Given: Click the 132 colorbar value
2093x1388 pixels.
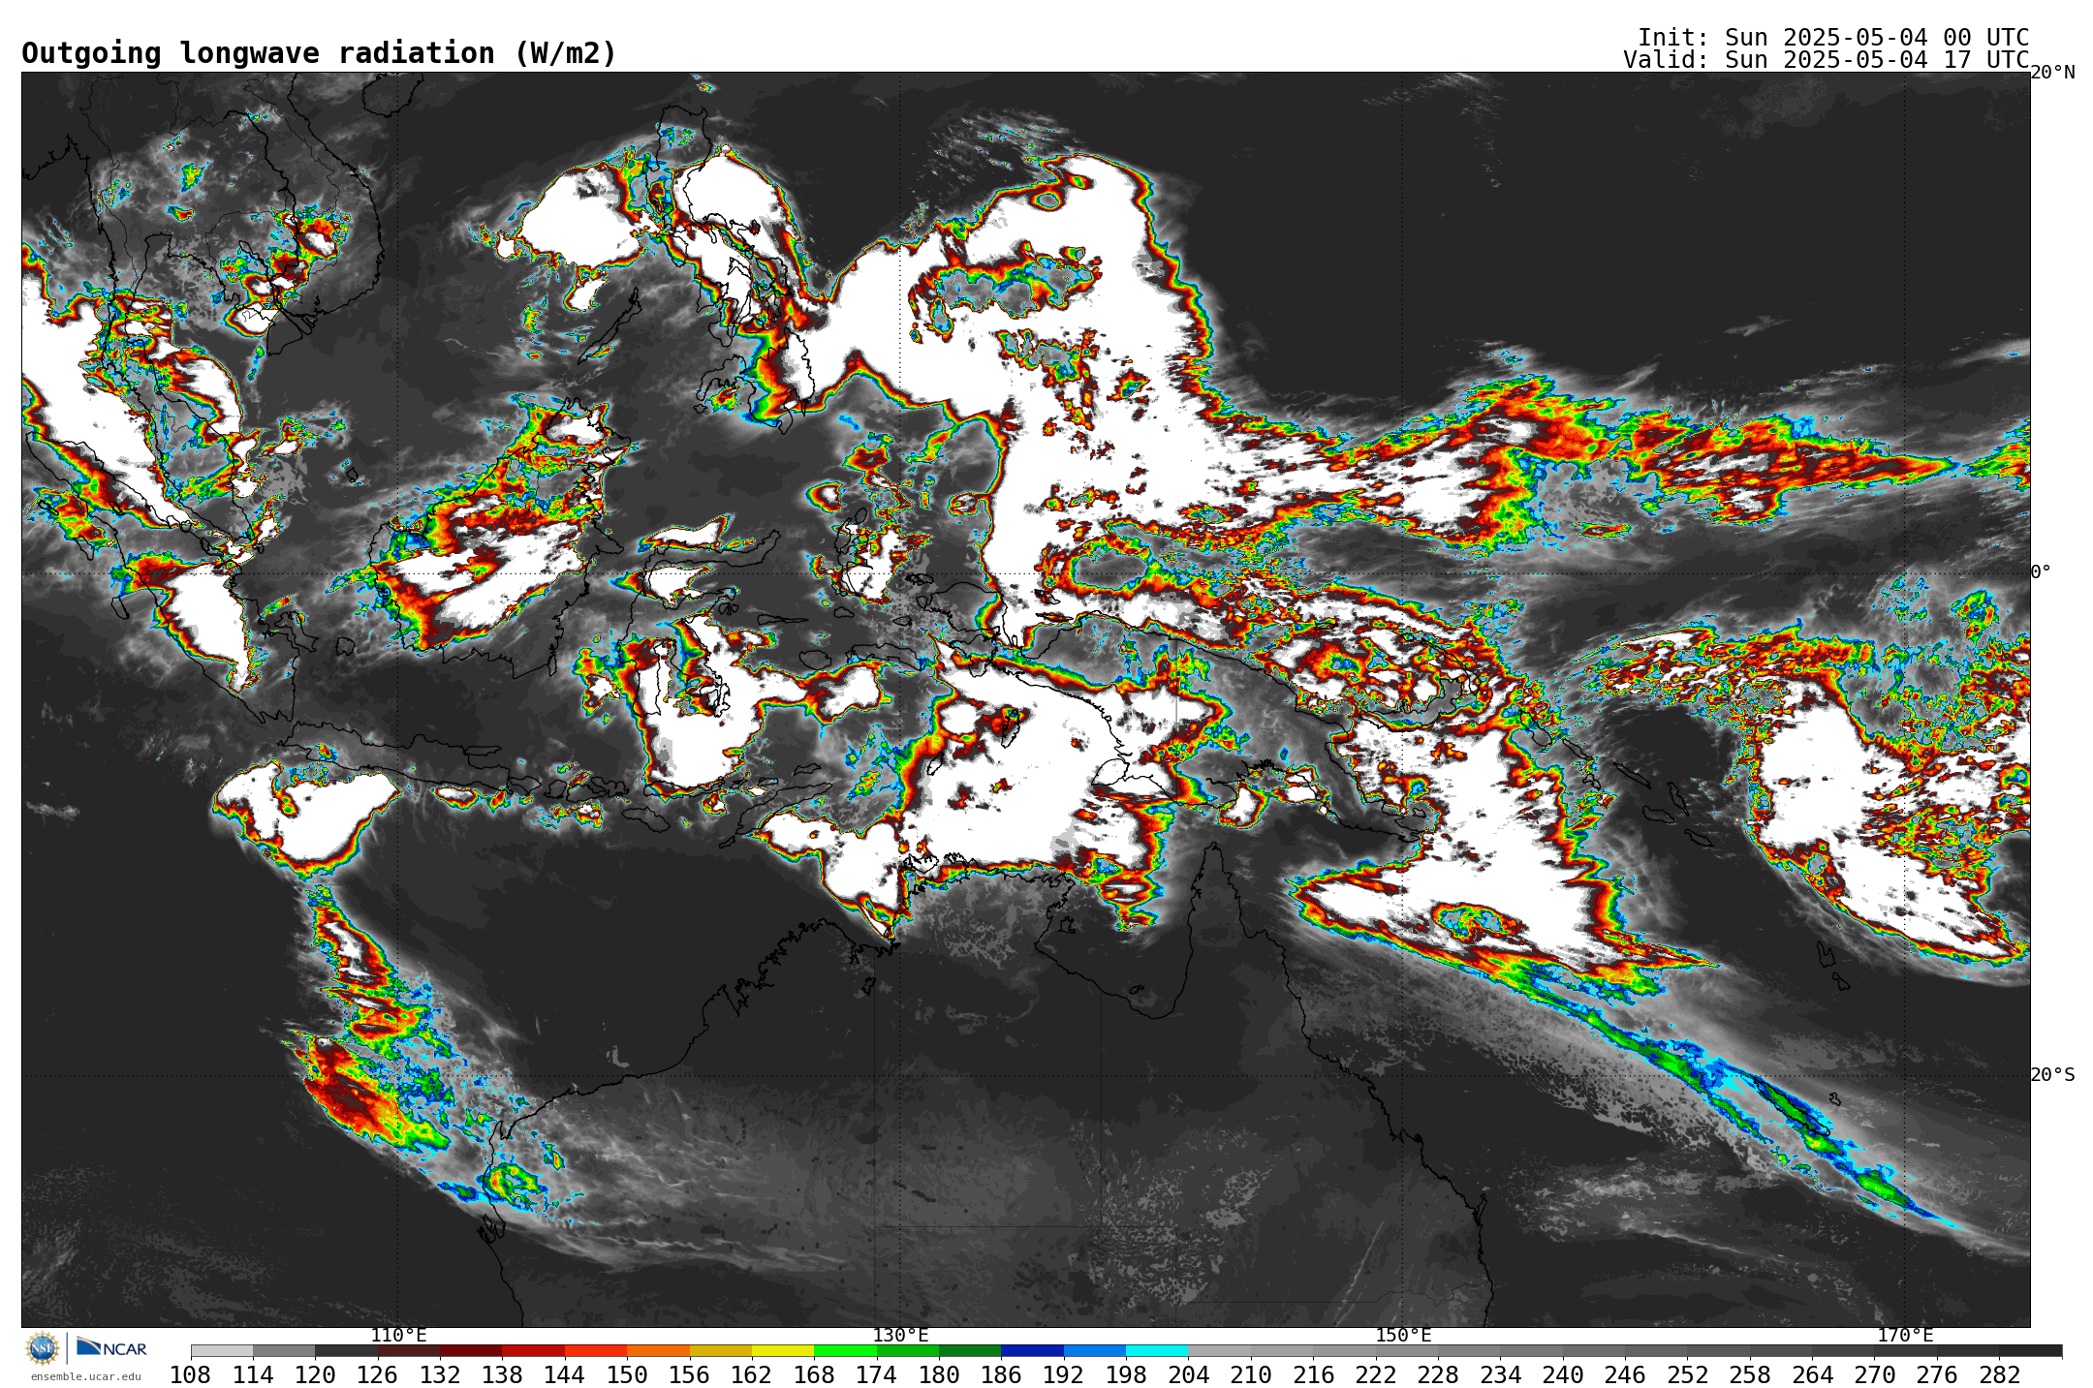Looking at the screenshot, I should pyautogui.click(x=440, y=1375).
